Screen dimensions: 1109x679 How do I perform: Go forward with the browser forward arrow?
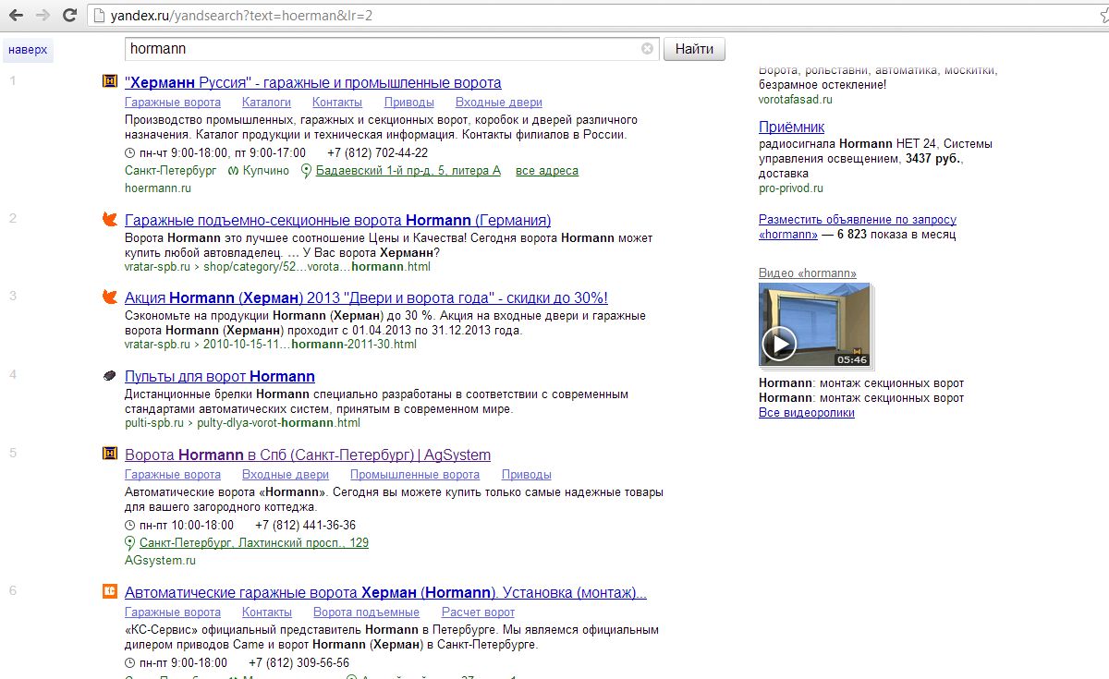tap(43, 16)
